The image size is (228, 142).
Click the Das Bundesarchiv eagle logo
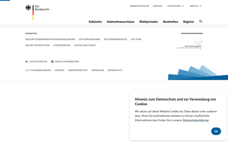pyautogui.click(x=28, y=8)
